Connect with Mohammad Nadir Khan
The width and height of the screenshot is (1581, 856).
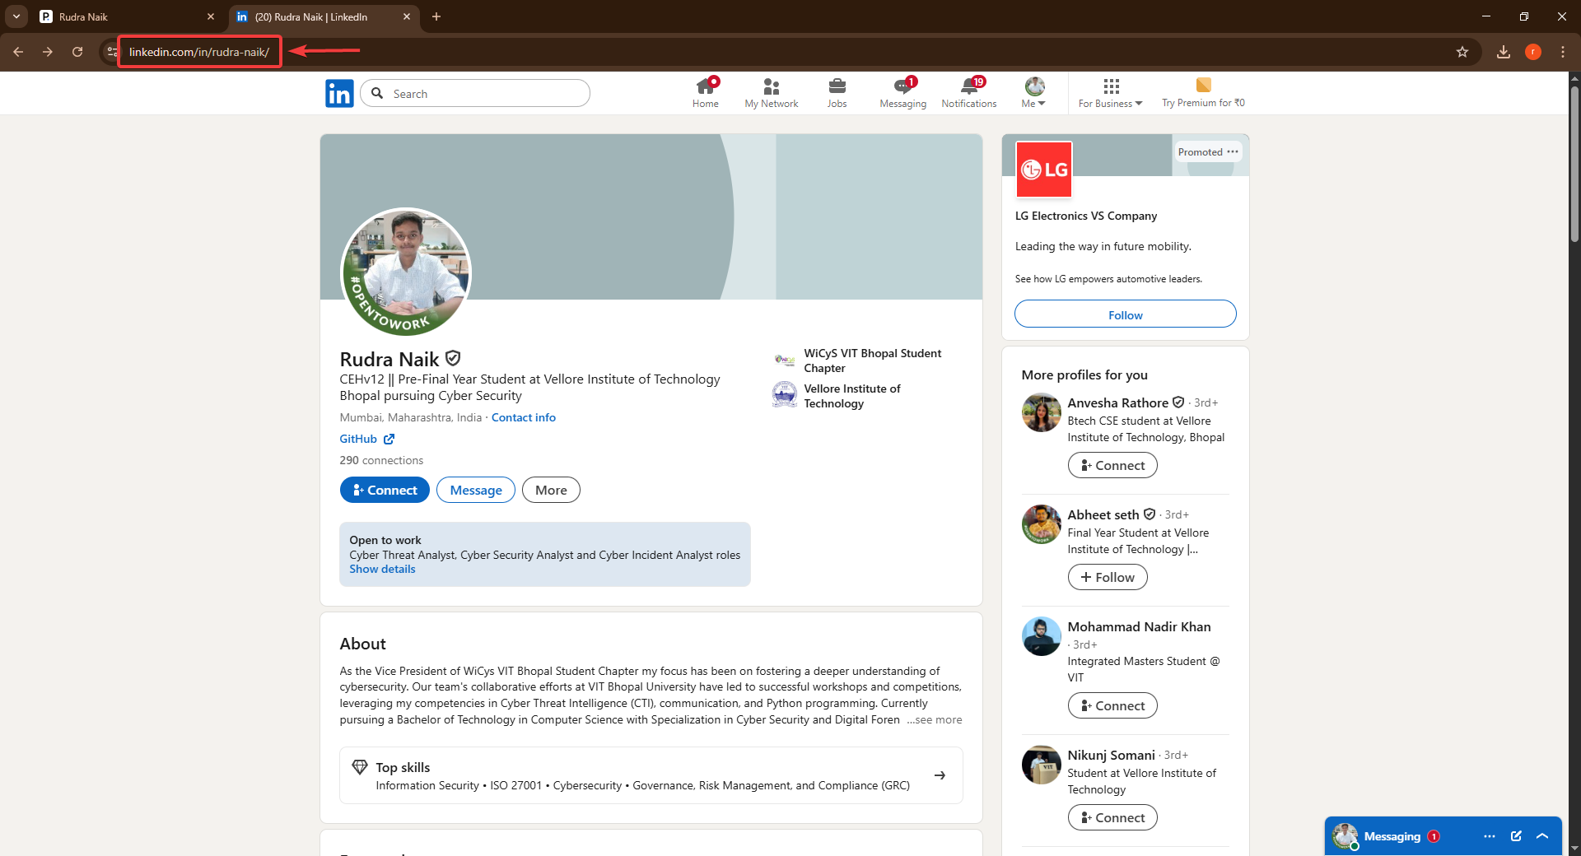1112,705
